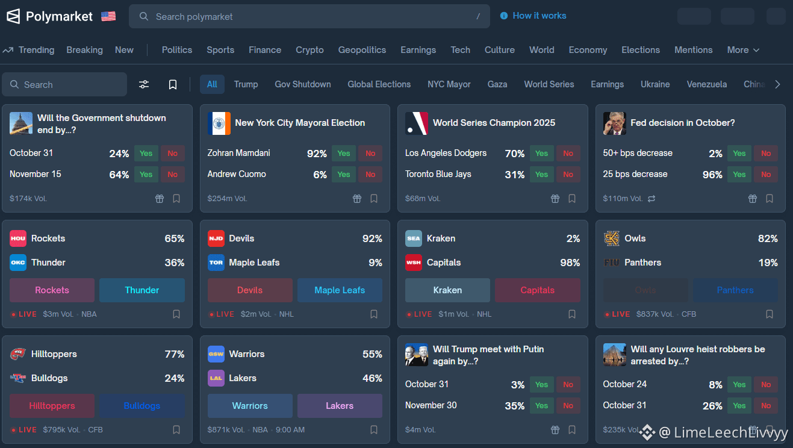This screenshot has width=793, height=448.
Task: Click the Houston Rockets team logo
Action: tap(18, 238)
